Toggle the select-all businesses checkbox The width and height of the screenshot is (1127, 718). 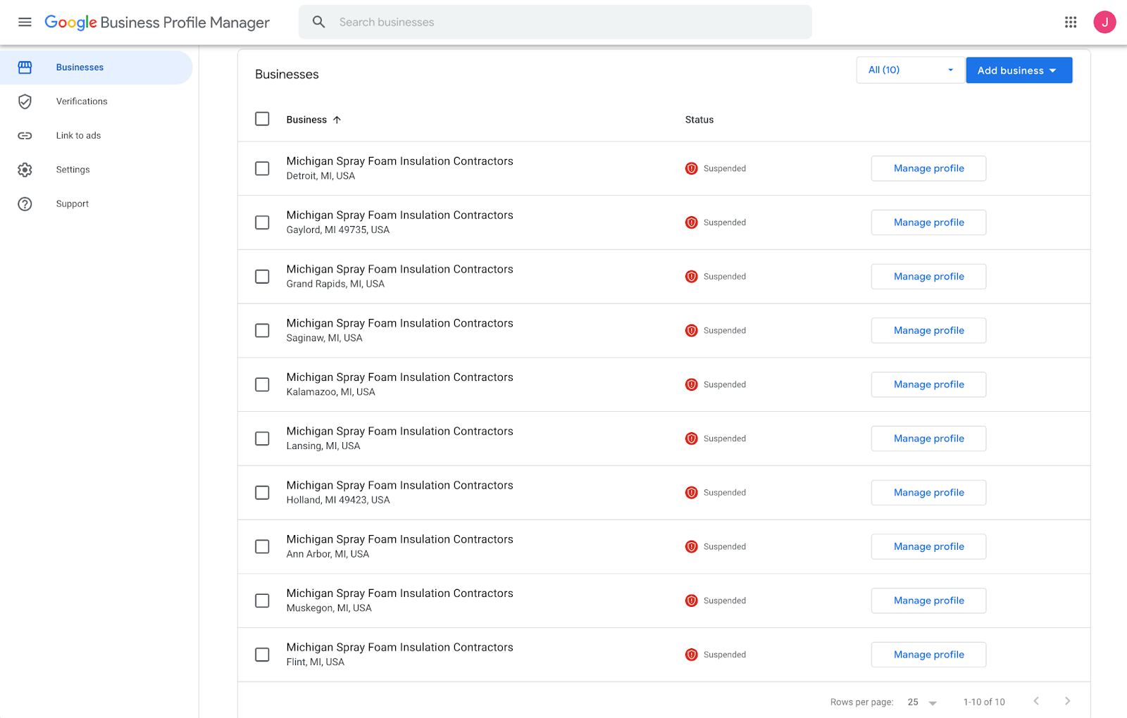[262, 119]
